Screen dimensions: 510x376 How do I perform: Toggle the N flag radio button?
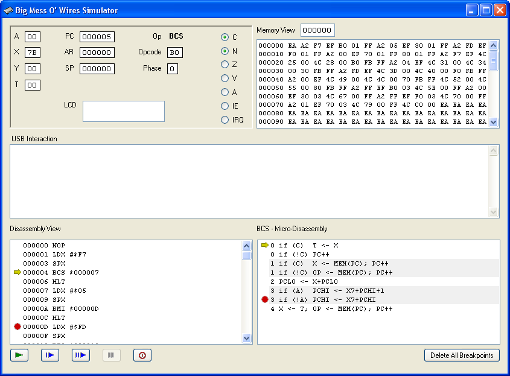[x=225, y=51]
